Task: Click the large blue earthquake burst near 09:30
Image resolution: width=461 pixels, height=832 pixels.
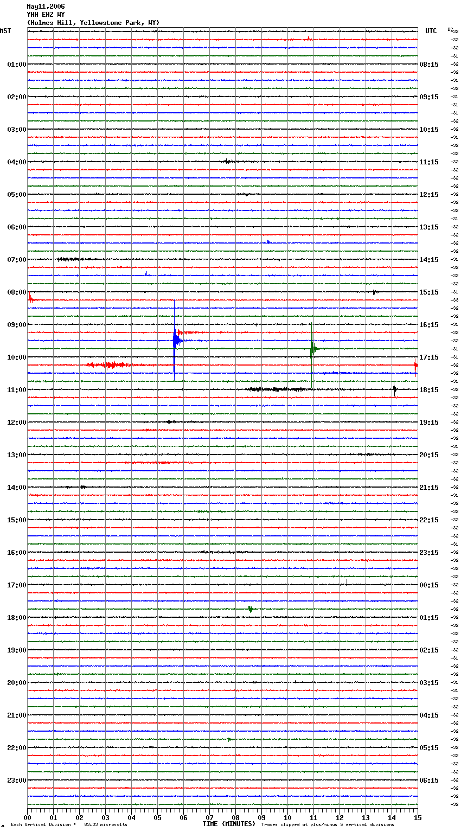Action: (176, 341)
